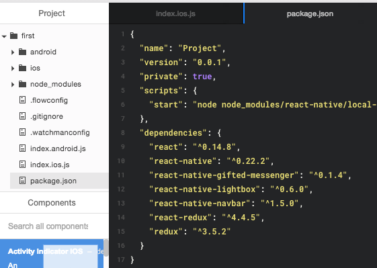Click the index.android.js file icon
The image size is (377, 268).
[22, 148]
